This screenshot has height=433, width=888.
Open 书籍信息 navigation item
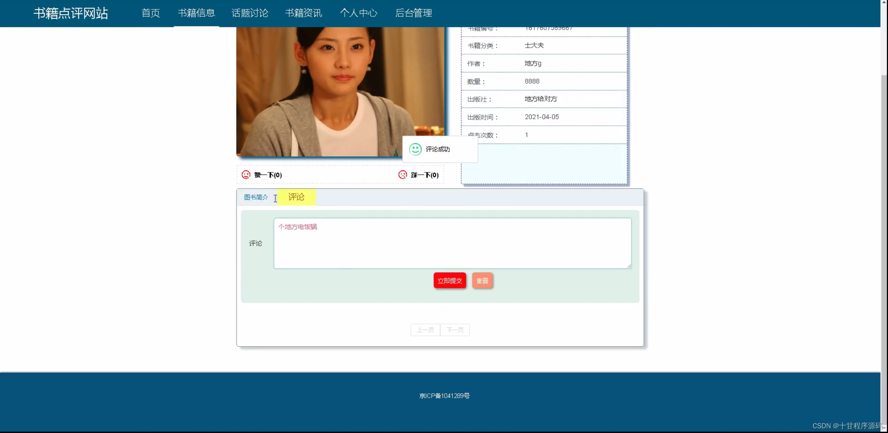tap(196, 13)
